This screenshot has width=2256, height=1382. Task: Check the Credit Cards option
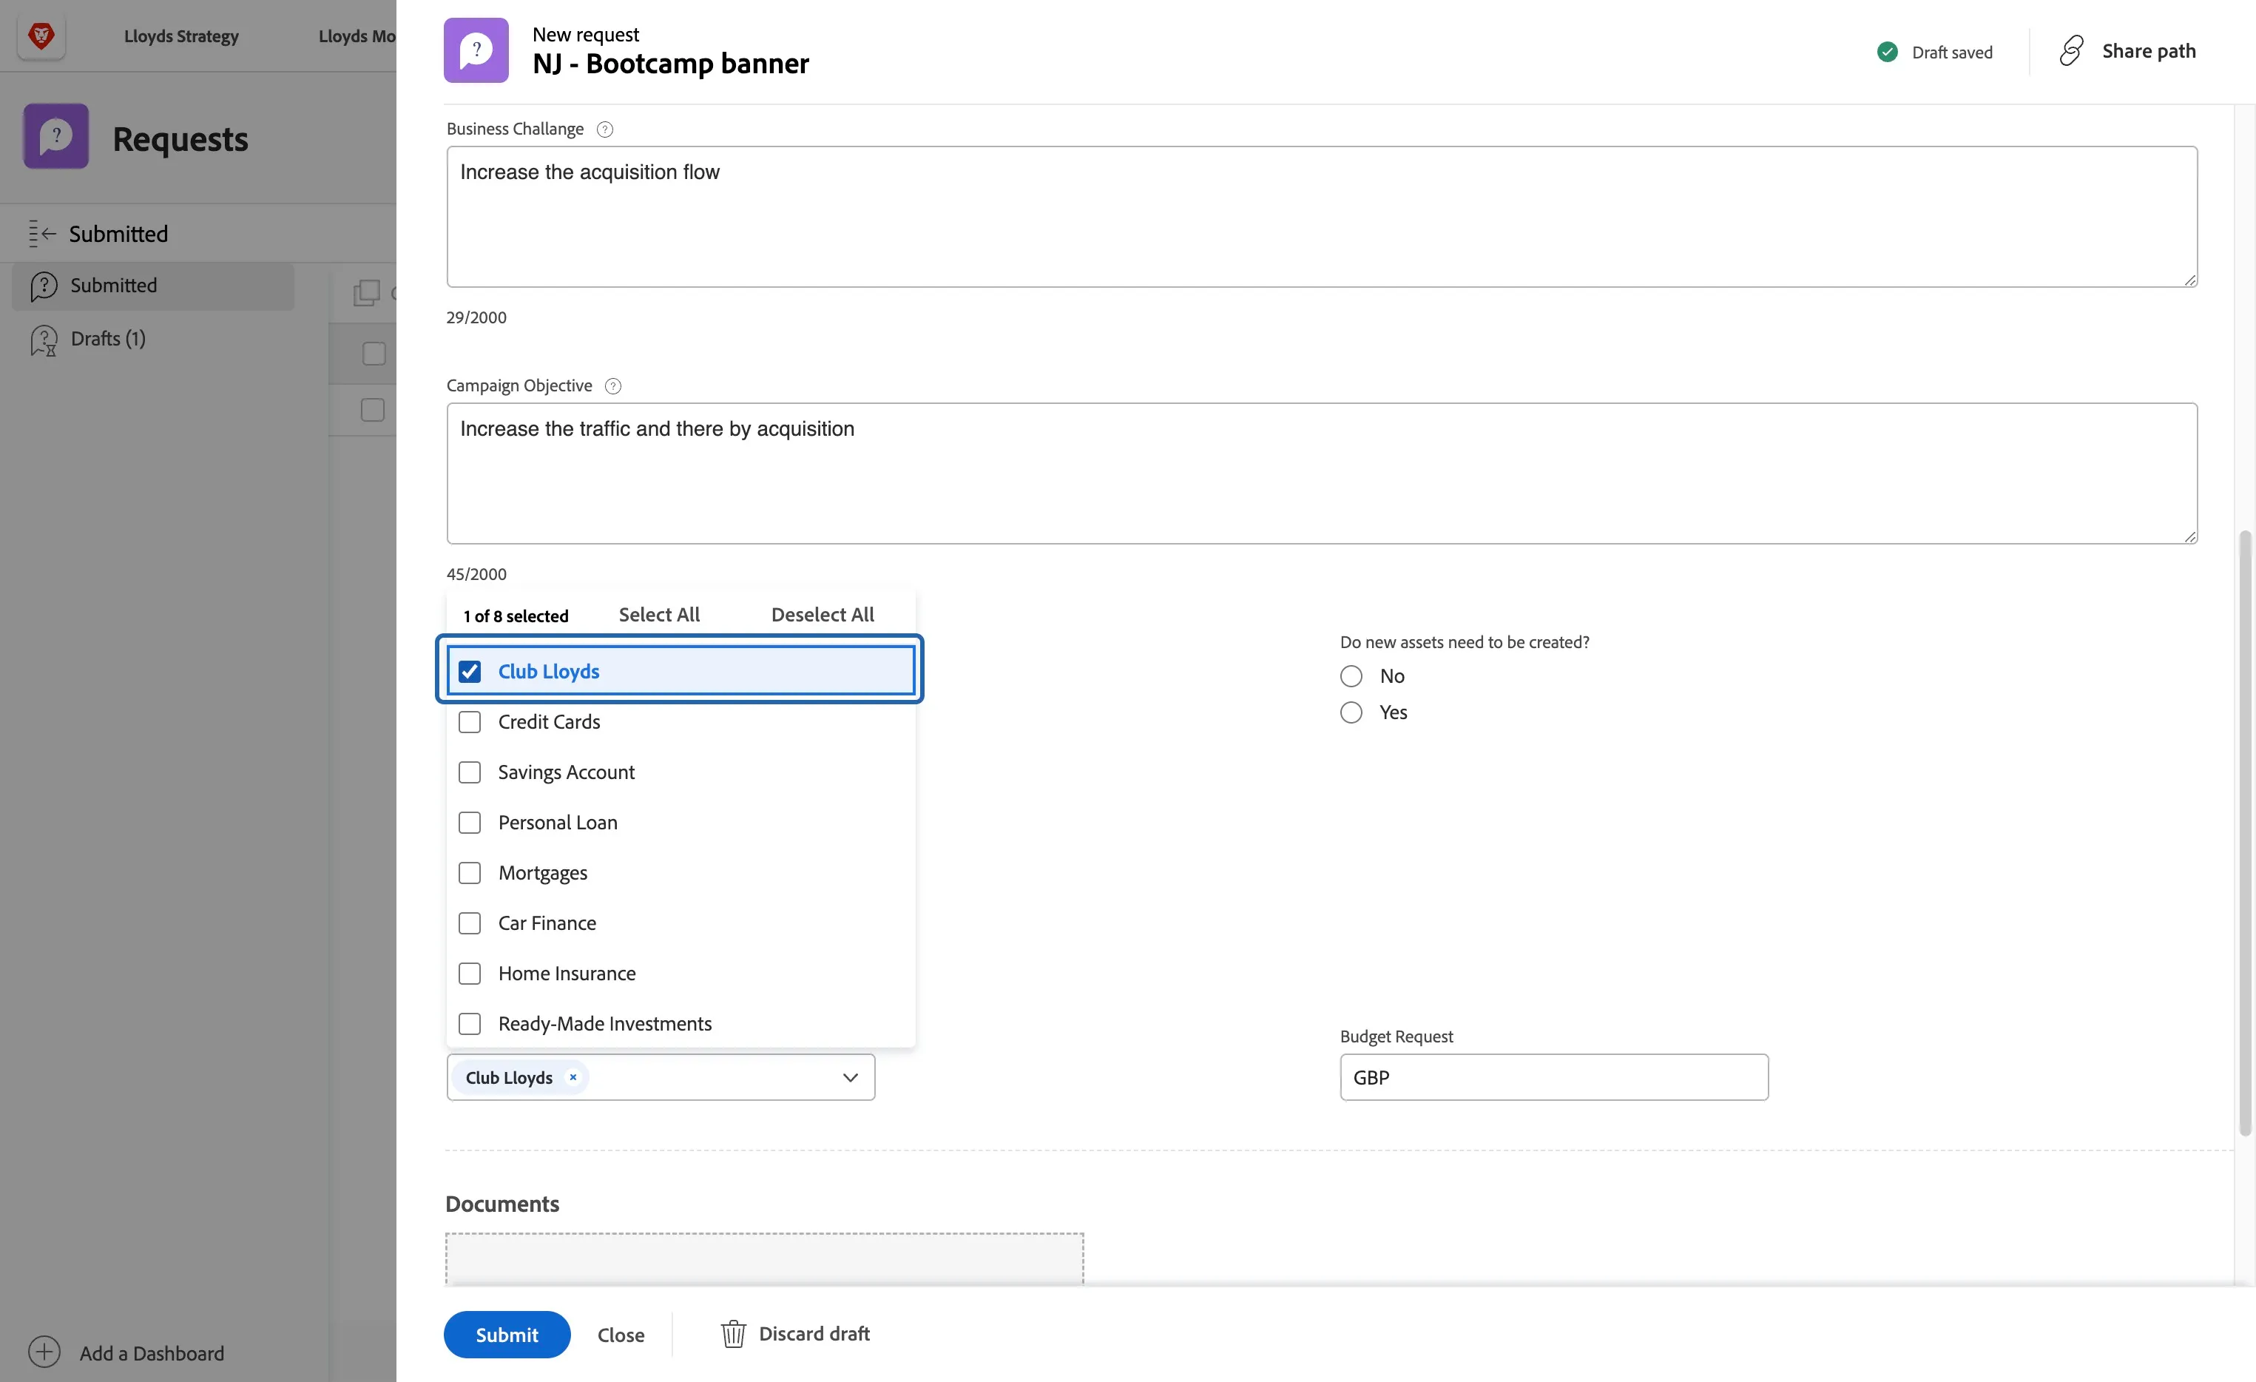pos(470,721)
